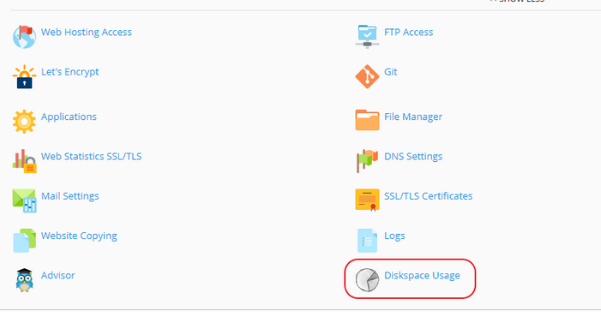Click the SSL/TLS Certificates certificate icon
Viewport: 601px width, 317px height.
point(367,200)
